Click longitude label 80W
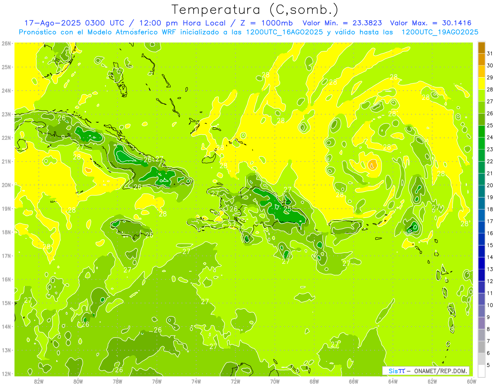 [x=78, y=381]
